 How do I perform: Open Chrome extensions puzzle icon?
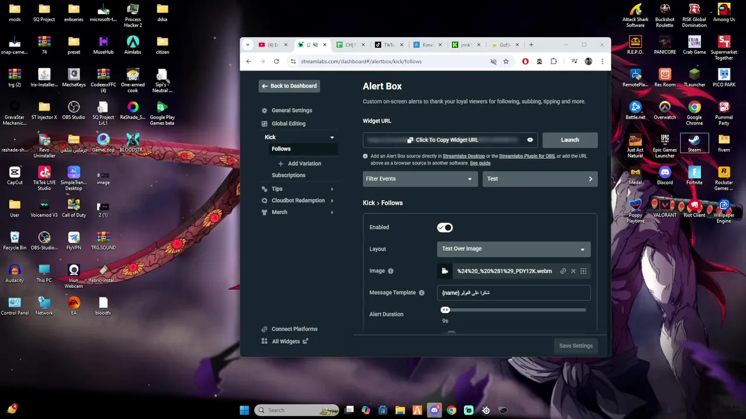[x=554, y=61]
